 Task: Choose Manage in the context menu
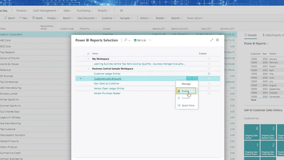point(187,84)
